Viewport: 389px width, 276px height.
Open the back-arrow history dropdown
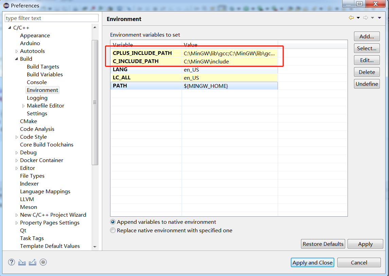click(358, 18)
